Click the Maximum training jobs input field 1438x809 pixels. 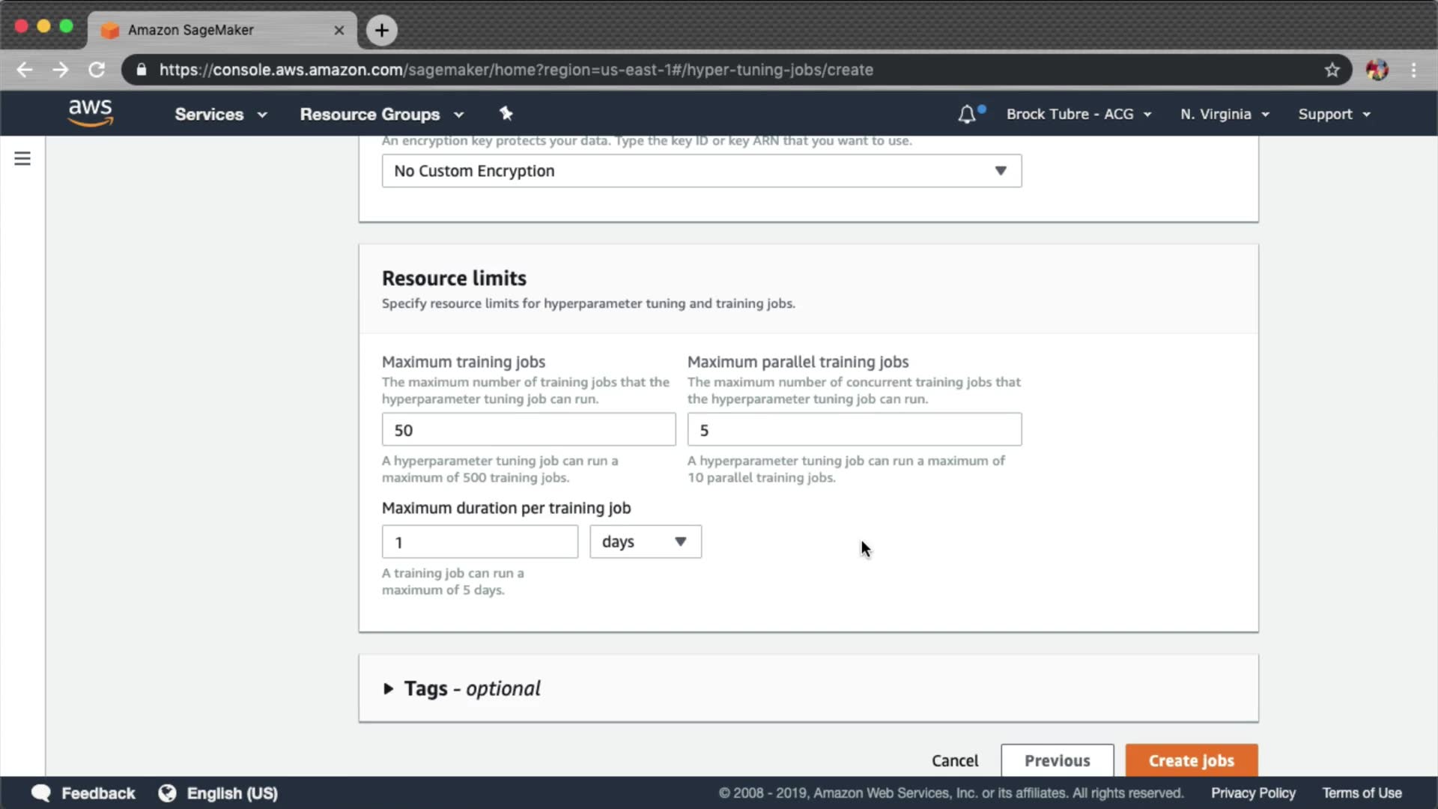(528, 430)
